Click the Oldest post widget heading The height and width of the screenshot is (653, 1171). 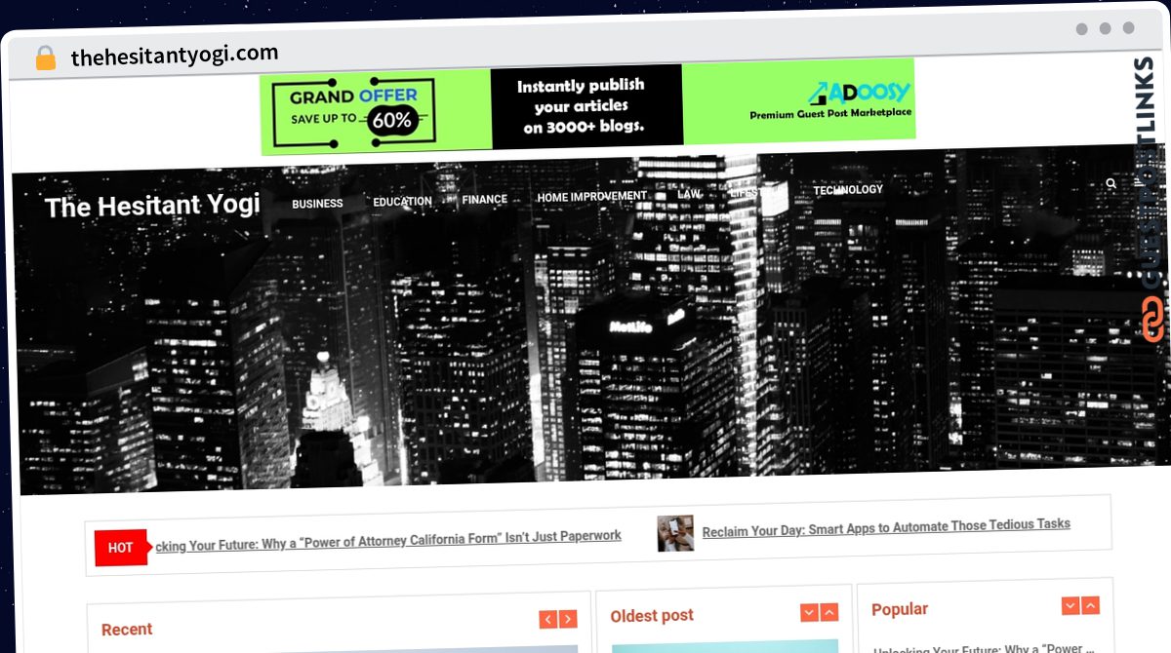652,616
